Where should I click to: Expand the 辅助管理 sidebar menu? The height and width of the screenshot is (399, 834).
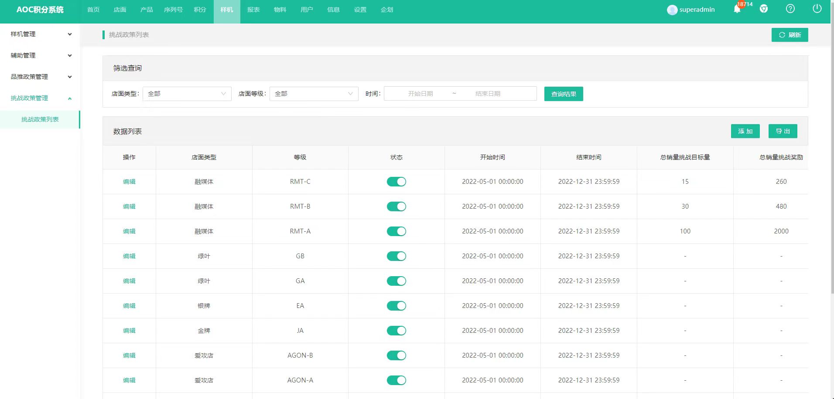tap(40, 55)
